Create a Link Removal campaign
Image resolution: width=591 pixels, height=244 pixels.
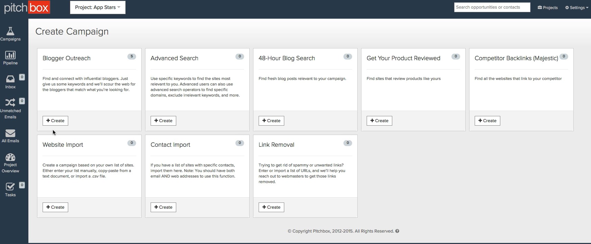271,207
